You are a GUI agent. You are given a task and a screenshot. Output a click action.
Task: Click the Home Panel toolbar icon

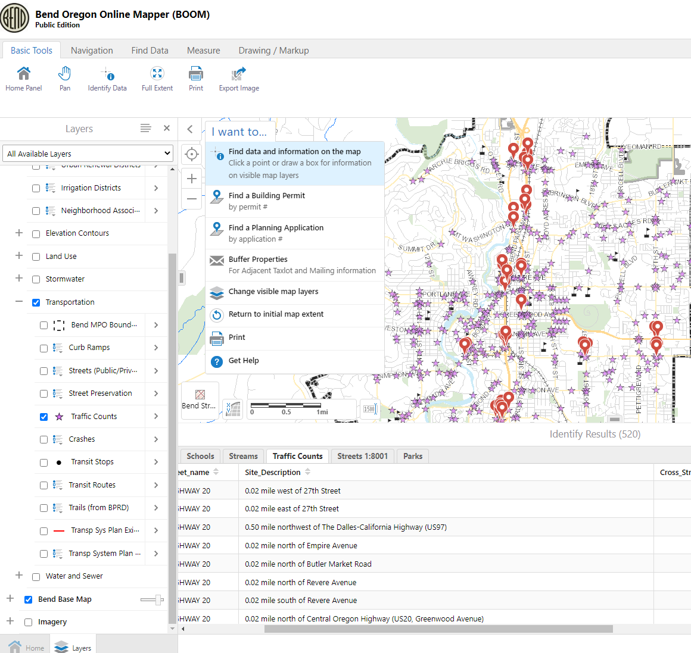24,74
